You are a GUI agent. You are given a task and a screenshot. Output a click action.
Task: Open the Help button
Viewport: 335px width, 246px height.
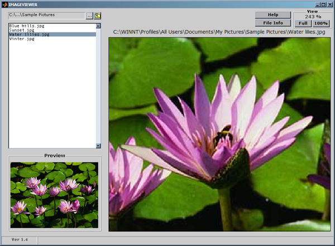coord(273,15)
